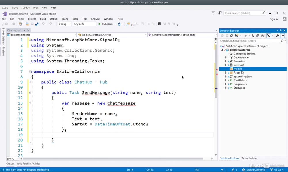Select Startup.cs in Solution Explorer
This screenshot has height=172, width=288.
pos(239,88)
